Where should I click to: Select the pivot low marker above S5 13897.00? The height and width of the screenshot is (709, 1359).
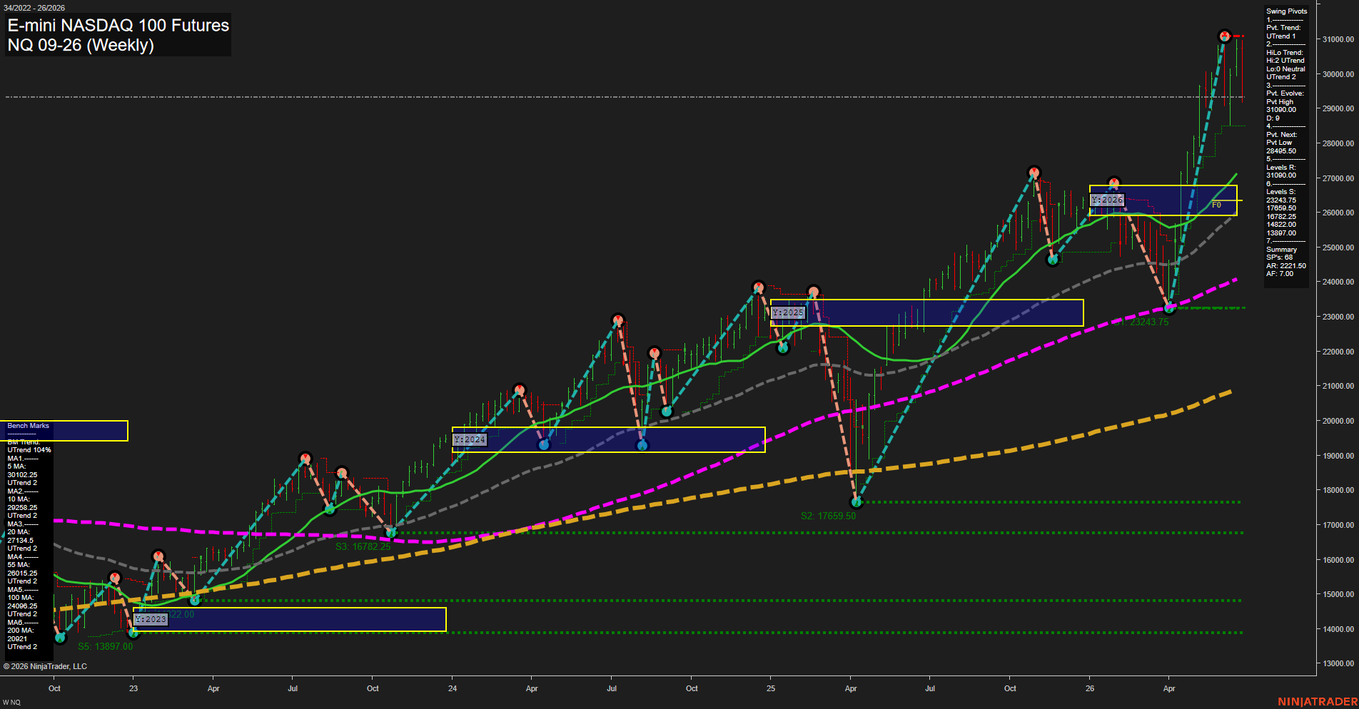133,632
